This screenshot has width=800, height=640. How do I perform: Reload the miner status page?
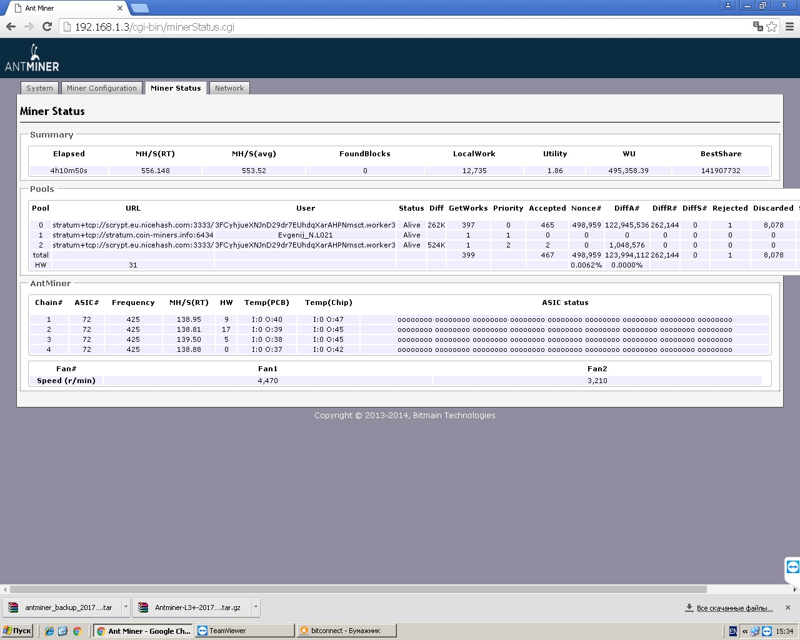pos(47,26)
